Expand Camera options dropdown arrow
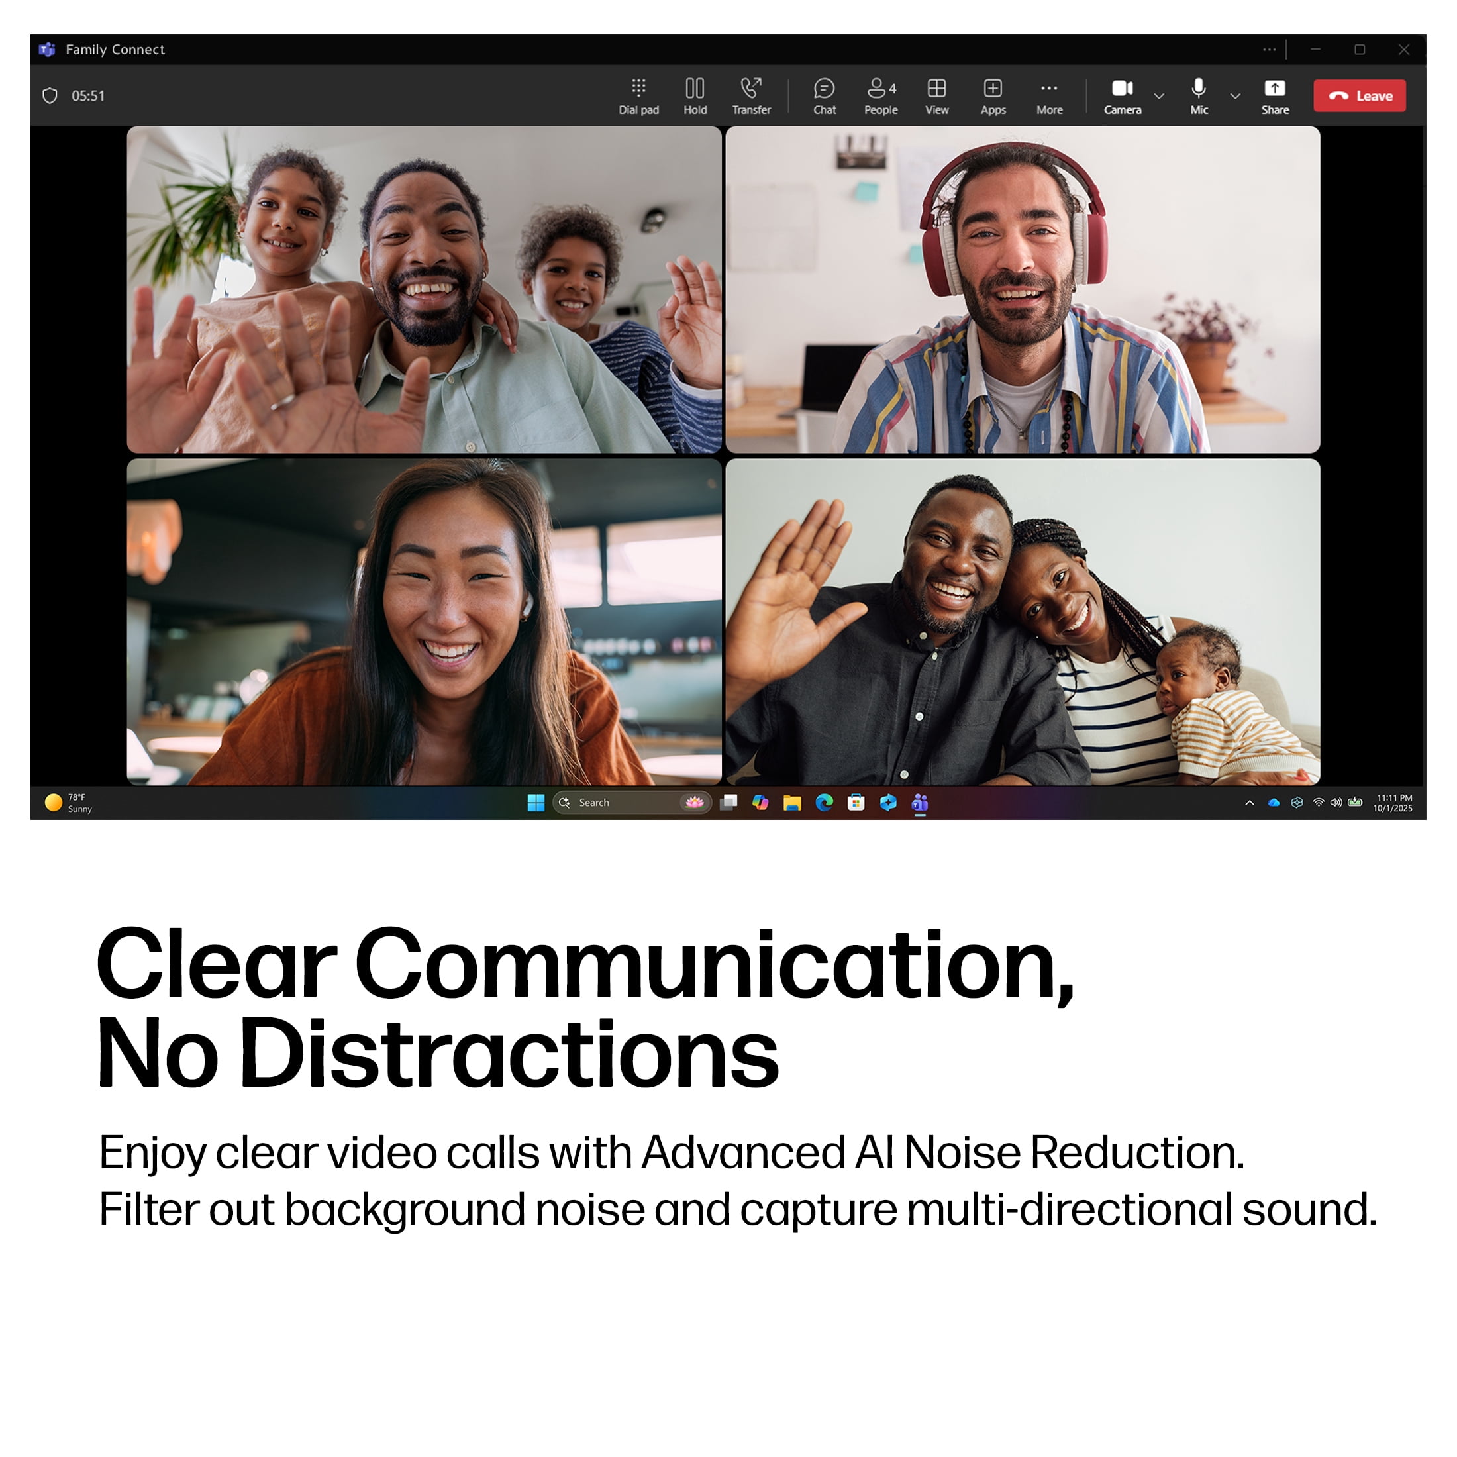 tap(1159, 97)
